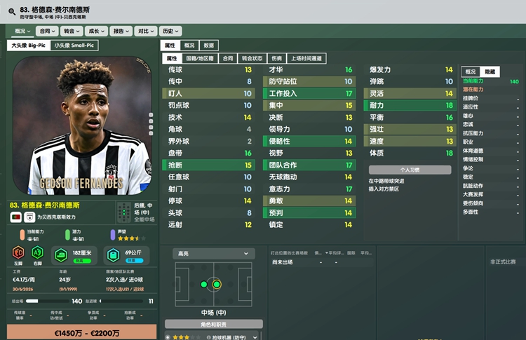Viewport: 526px width, 340px height.
Task: Select the yellow-circled central midfield position dot
Action: [217, 285]
